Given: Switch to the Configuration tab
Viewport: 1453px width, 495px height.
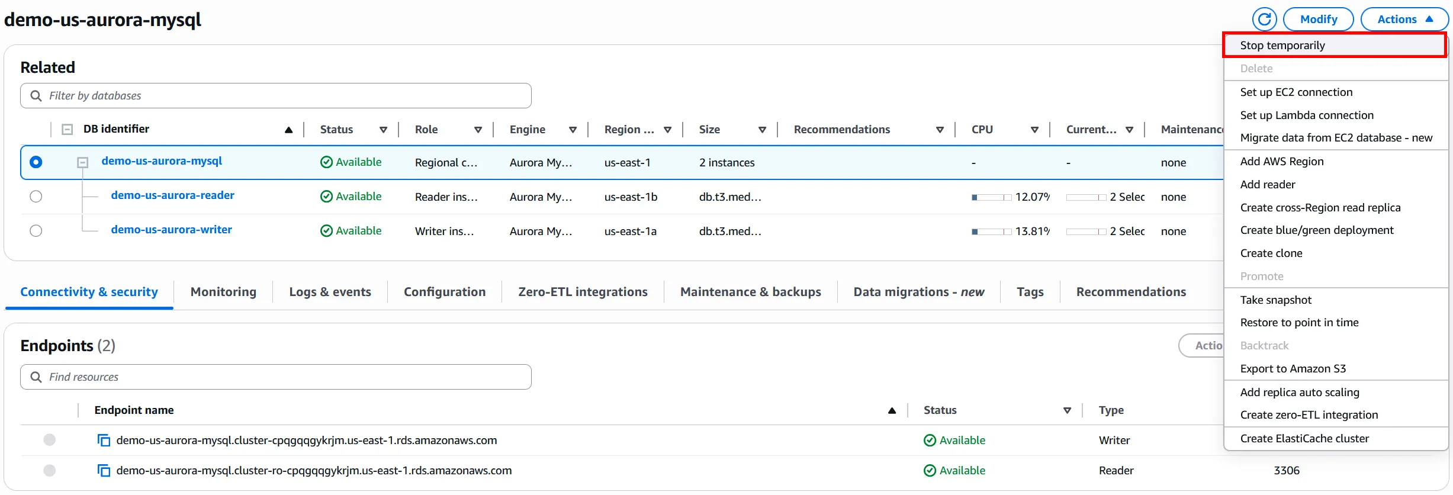Looking at the screenshot, I should [445, 292].
